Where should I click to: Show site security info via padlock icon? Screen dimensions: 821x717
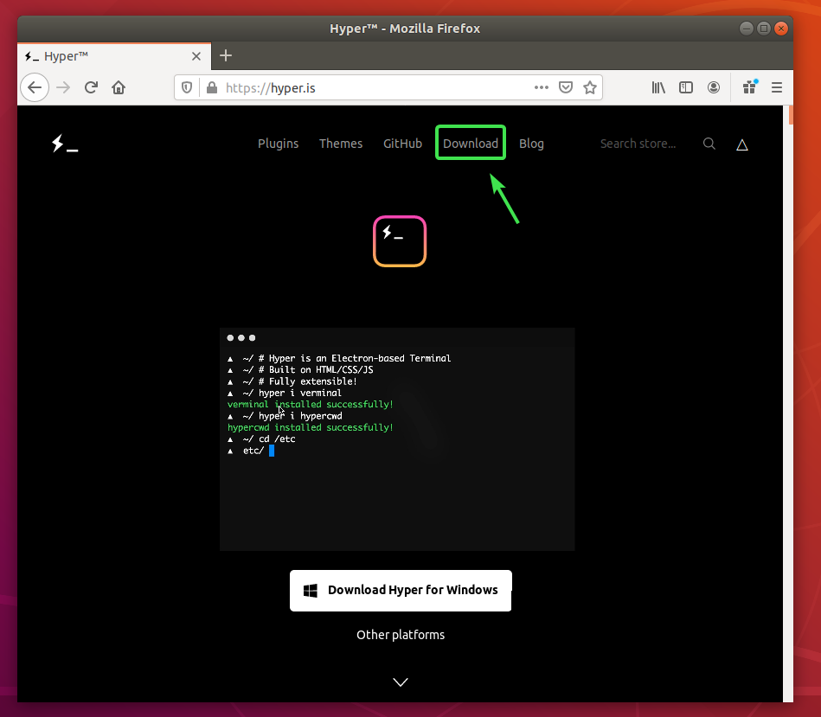click(x=212, y=87)
